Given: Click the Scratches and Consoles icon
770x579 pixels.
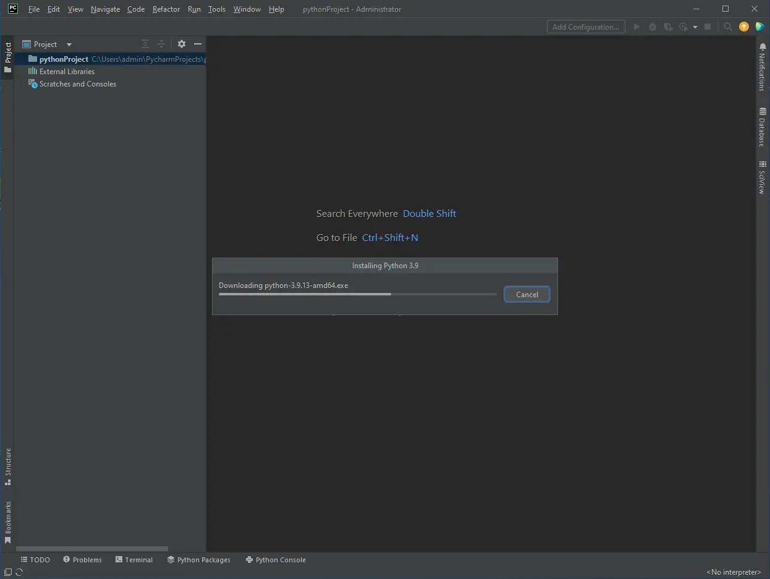Looking at the screenshot, I should pos(33,83).
